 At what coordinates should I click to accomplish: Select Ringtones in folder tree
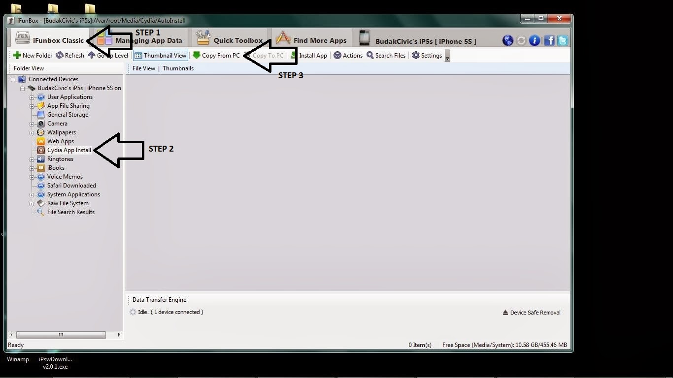pyautogui.click(x=60, y=159)
